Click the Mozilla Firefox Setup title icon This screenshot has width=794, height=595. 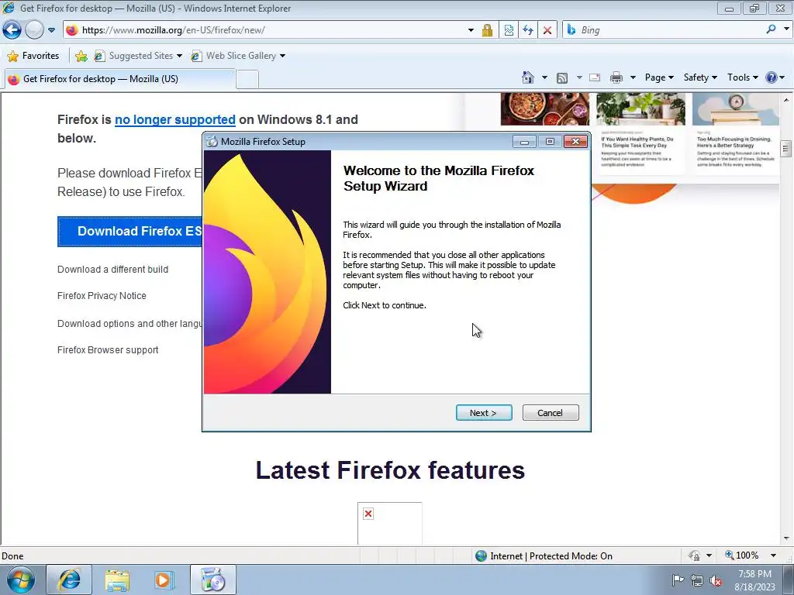tap(212, 142)
